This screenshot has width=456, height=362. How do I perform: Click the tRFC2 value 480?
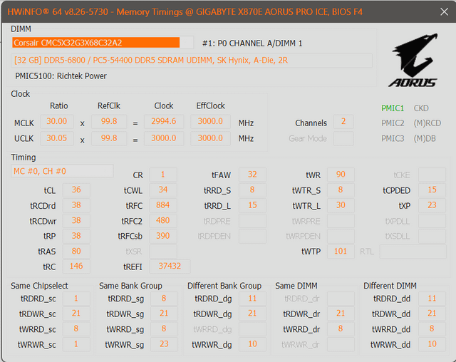(163, 221)
